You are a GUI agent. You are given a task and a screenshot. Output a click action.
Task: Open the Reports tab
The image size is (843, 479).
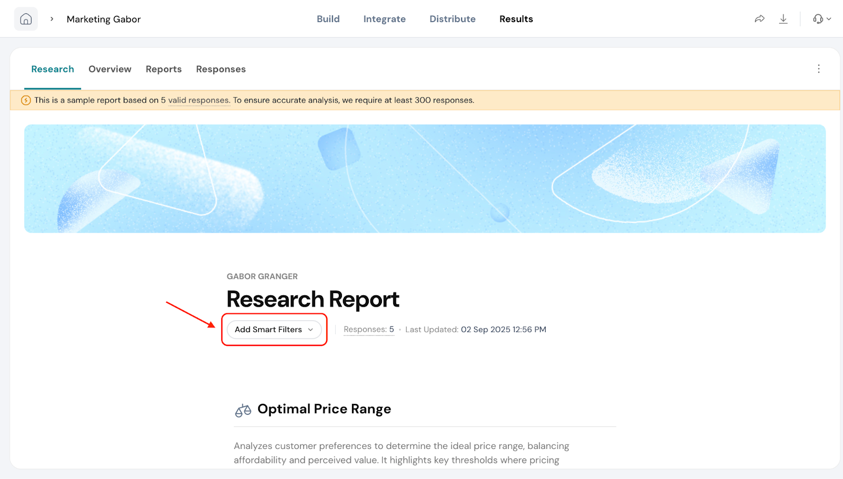click(163, 69)
